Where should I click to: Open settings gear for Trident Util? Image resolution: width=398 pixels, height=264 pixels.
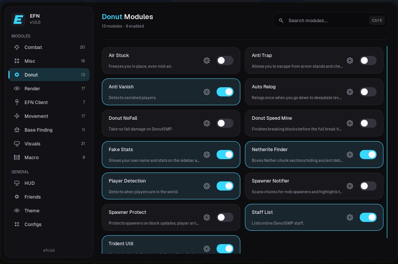point(207,249)
